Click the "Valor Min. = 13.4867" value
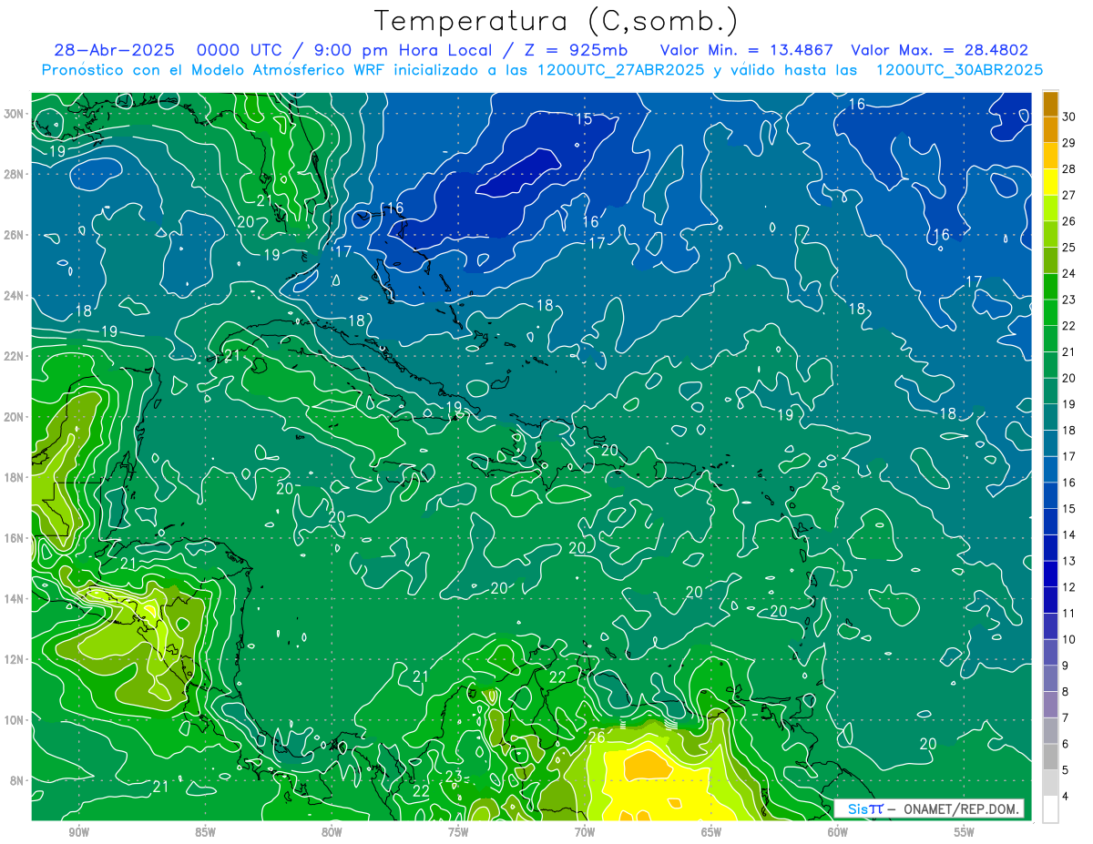This screenshot has height=844, width=1093. coord(745,51)
